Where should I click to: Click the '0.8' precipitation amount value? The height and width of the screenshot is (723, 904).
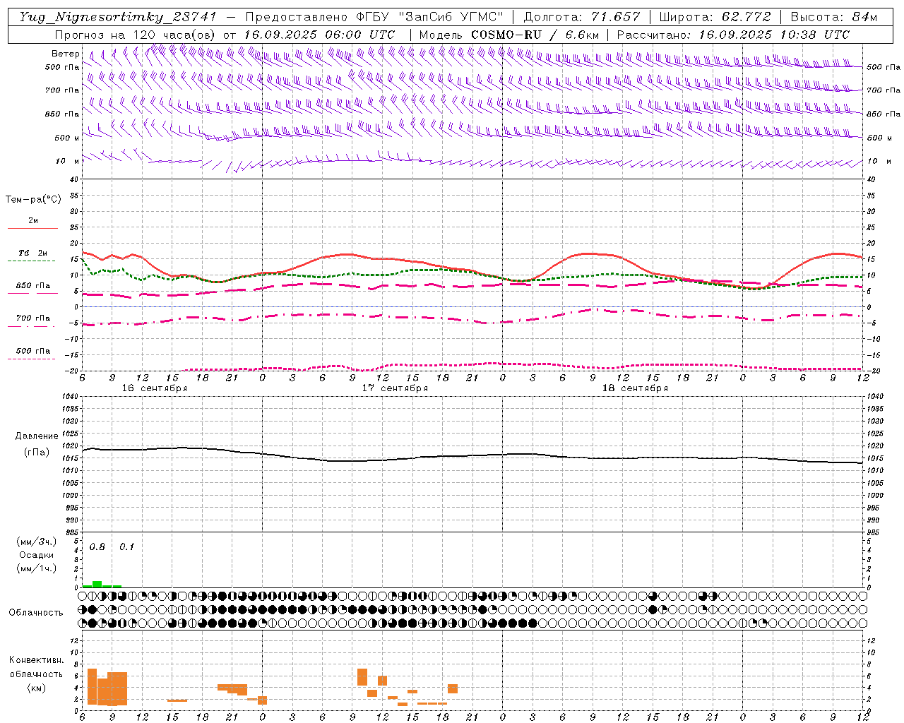coord(97,547)
